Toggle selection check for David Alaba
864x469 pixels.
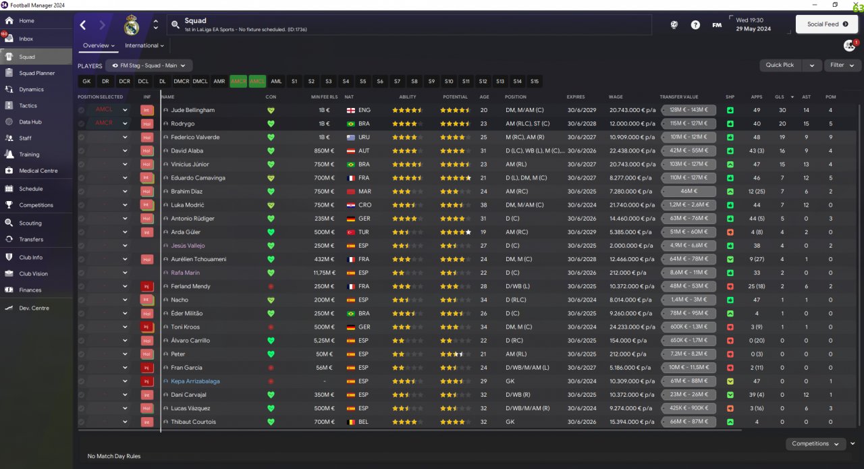pos(82,150)
